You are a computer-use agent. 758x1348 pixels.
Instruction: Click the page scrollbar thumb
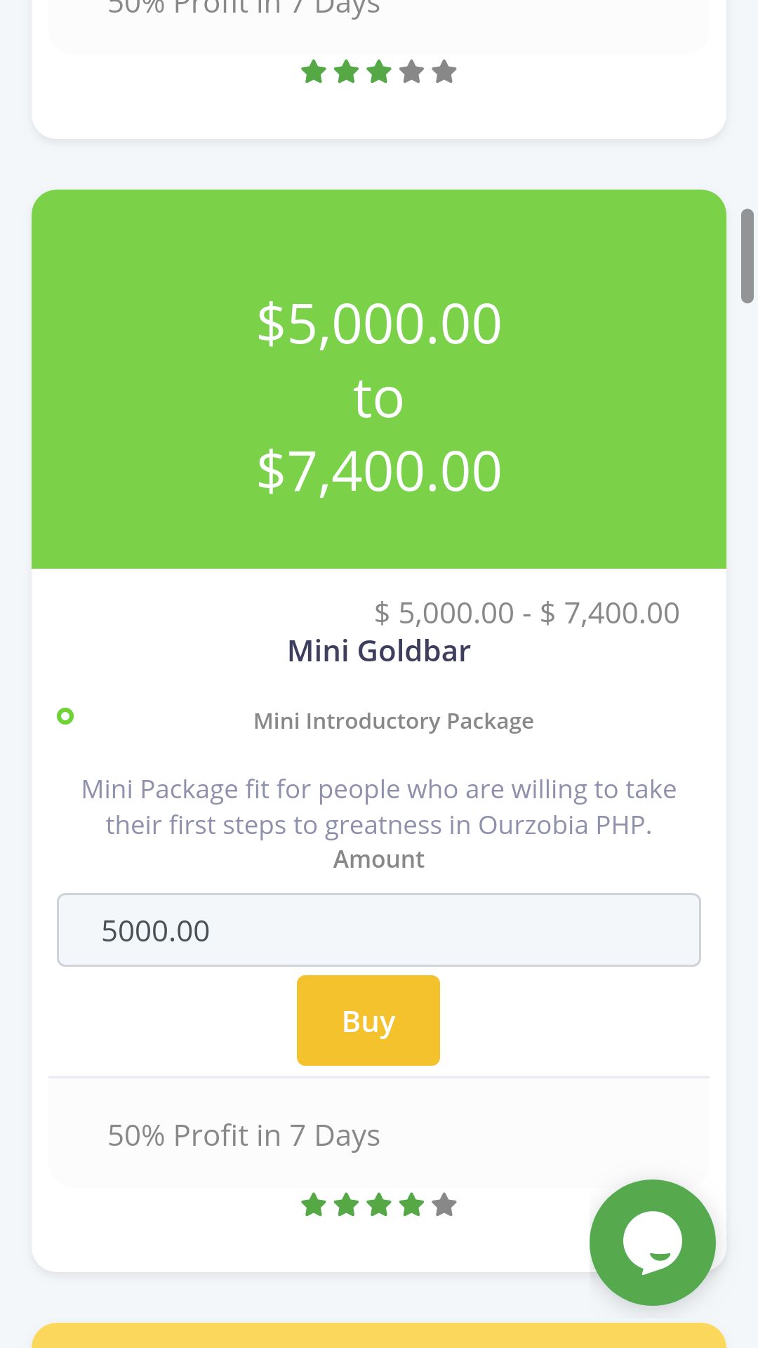[x=747, y=256]
